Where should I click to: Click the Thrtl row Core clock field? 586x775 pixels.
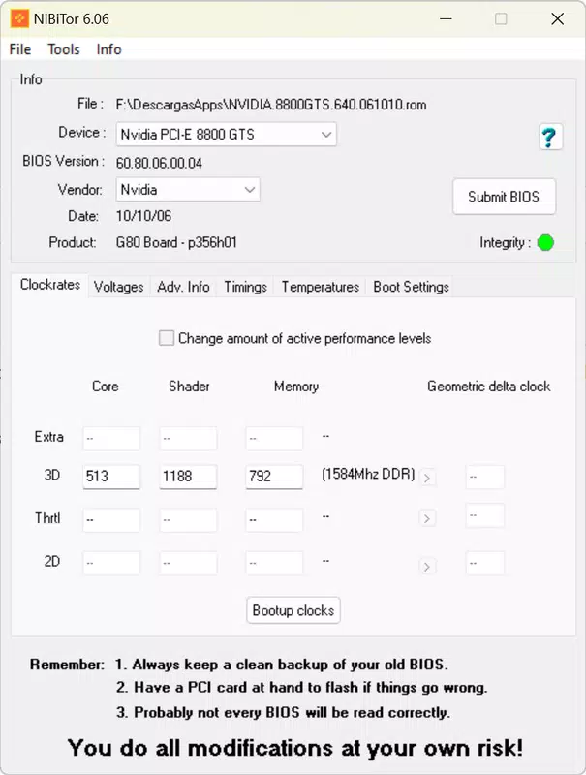pyautogui.click(x=111, y=520)
